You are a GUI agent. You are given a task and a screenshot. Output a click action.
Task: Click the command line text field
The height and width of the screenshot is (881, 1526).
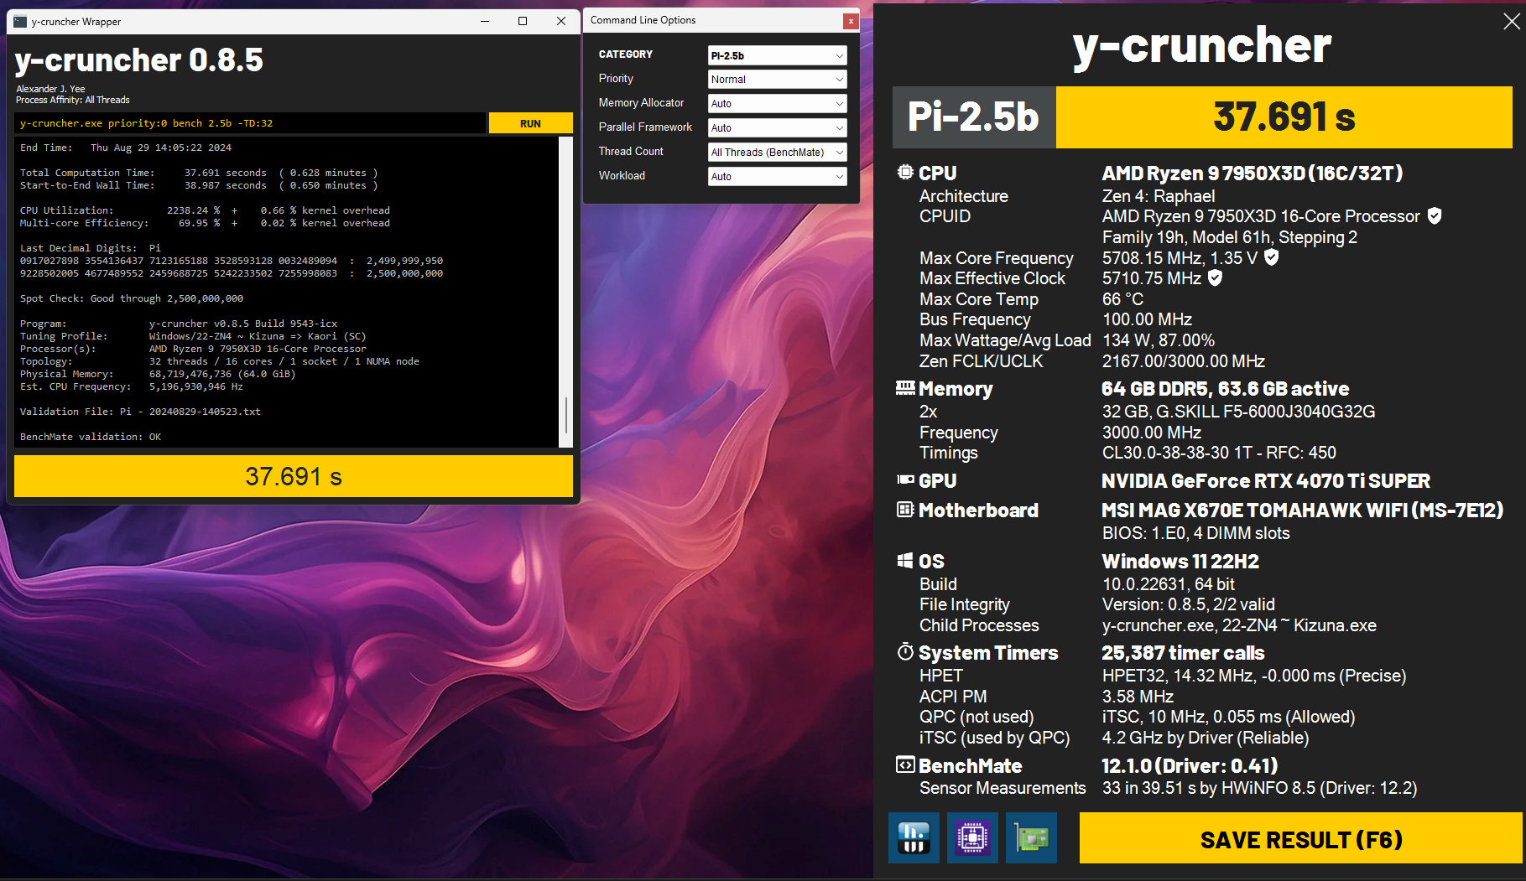point(250,123)
